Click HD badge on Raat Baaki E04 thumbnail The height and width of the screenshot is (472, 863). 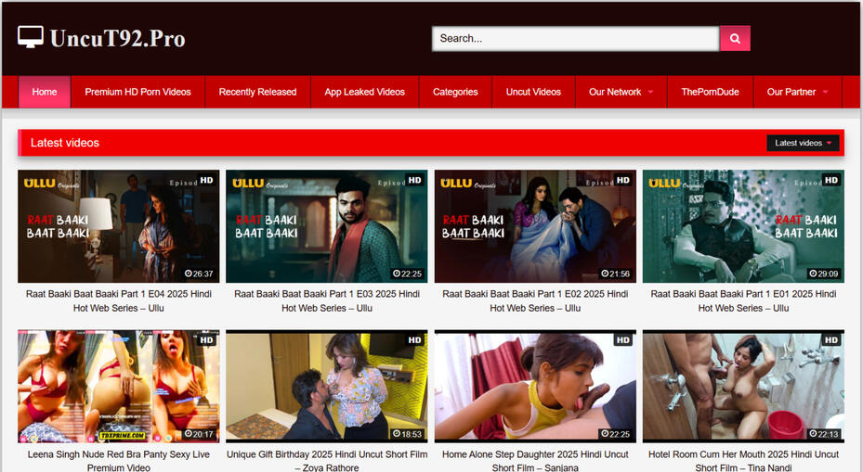pyautogui.click(x=206, y=180)
